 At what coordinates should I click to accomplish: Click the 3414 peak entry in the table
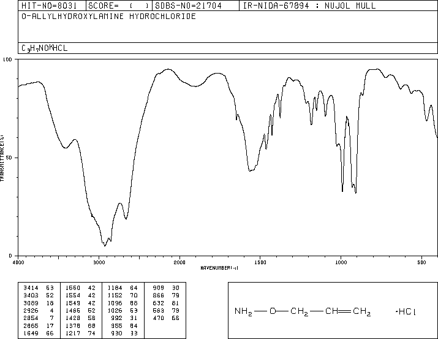click(x=39, y=288)
